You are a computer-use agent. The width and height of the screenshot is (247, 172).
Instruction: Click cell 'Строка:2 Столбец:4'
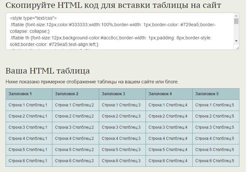point(169,116)
